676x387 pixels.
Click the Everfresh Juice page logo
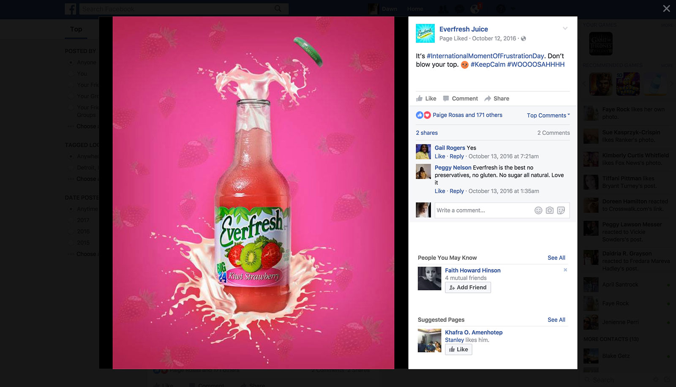(425, 33)
